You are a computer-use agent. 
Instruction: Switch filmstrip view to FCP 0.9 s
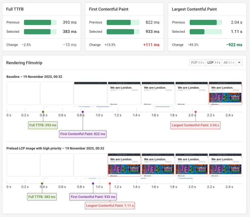click(197, 62)
